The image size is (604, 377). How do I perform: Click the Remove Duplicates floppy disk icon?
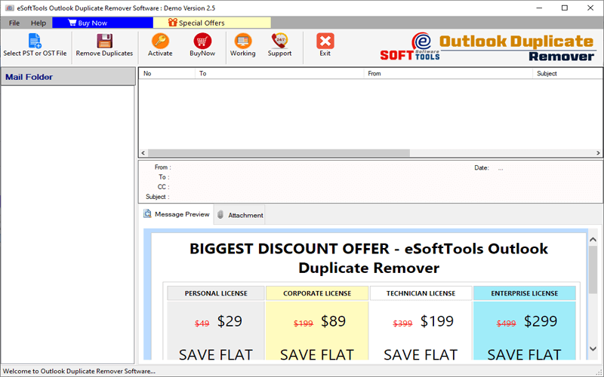click(x=104, y=41)
